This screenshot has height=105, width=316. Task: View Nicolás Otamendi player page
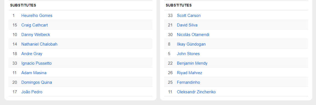tap(193, 35)
